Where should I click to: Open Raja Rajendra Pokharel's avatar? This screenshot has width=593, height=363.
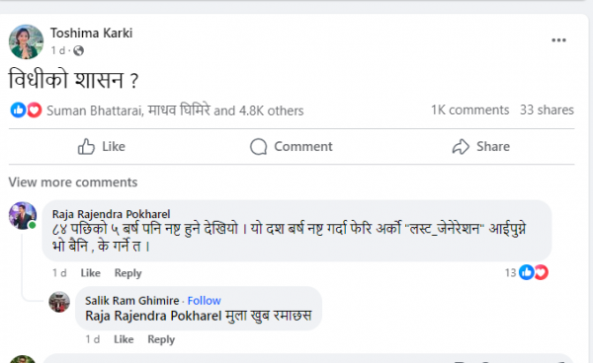click(x=23, y=215)
